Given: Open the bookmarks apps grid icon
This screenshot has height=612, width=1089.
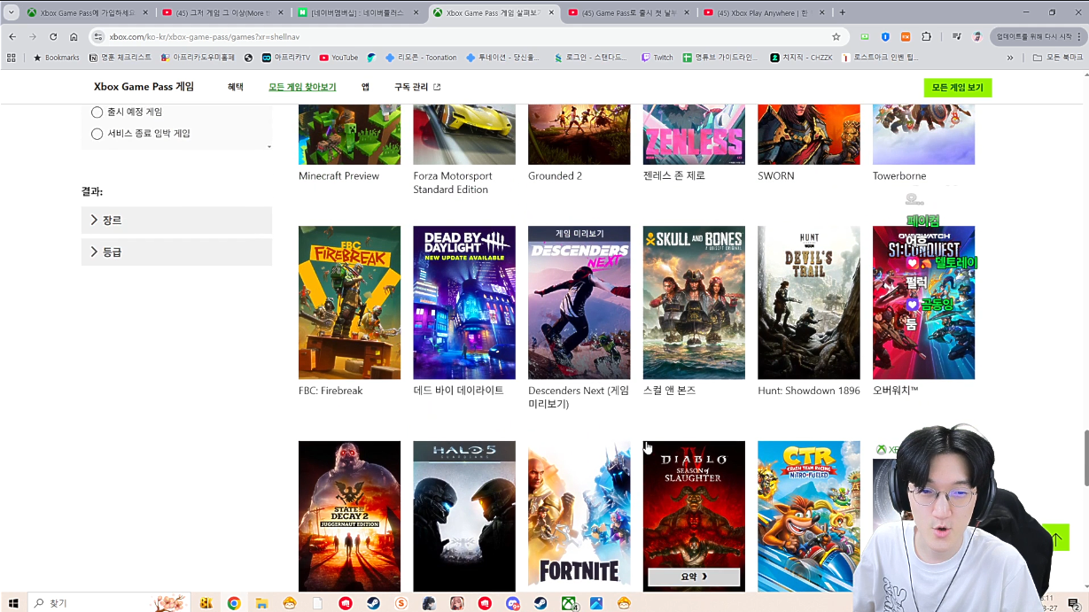Looking at the screenshot, I should [12, 58].
